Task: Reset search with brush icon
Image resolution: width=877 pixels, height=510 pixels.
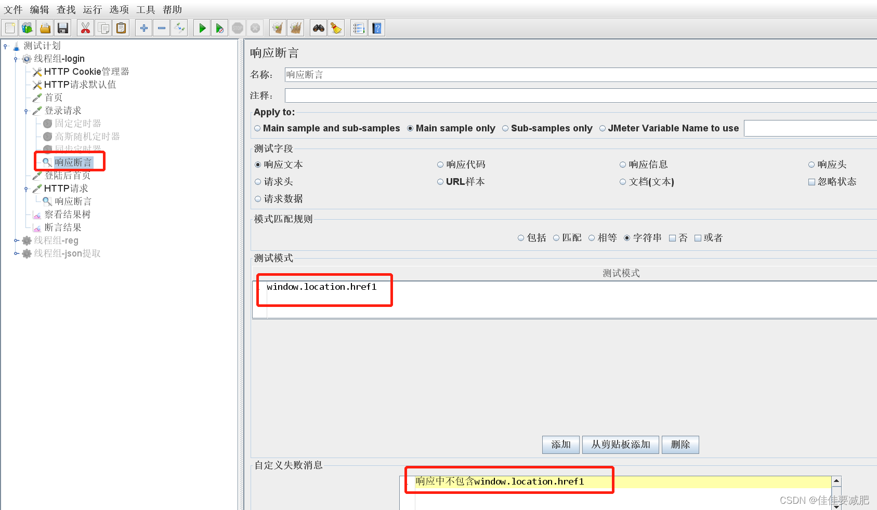Action: (336, 28)
